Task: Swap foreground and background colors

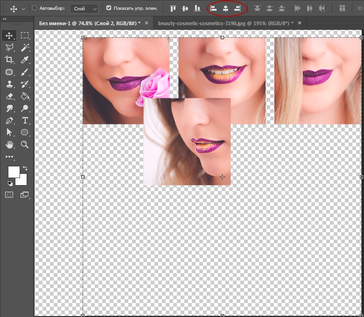Action: [25, 168]
